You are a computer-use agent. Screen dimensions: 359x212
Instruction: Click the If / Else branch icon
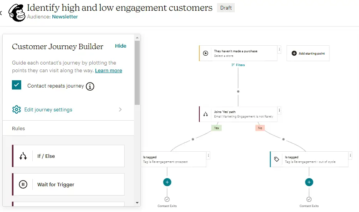tap(23, 156)
